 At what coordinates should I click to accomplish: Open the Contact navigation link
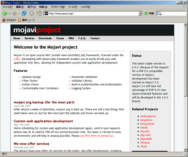(95, 39)
